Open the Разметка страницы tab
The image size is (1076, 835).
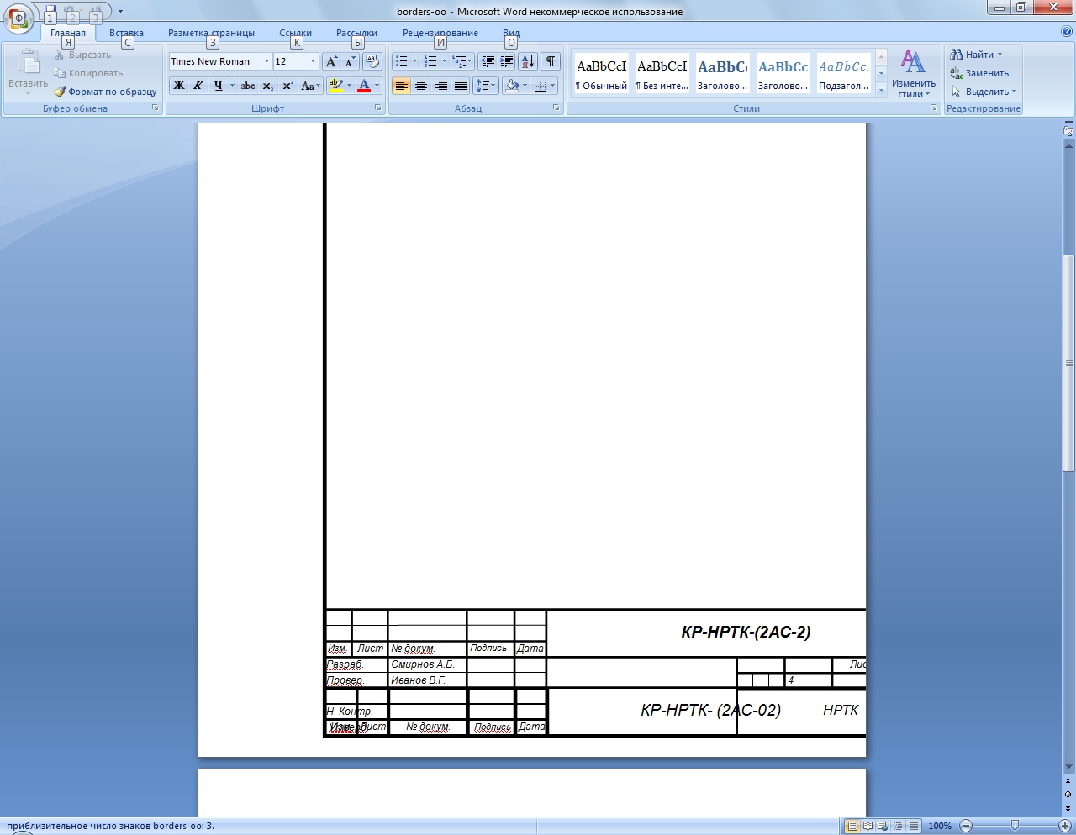point(211,33)
